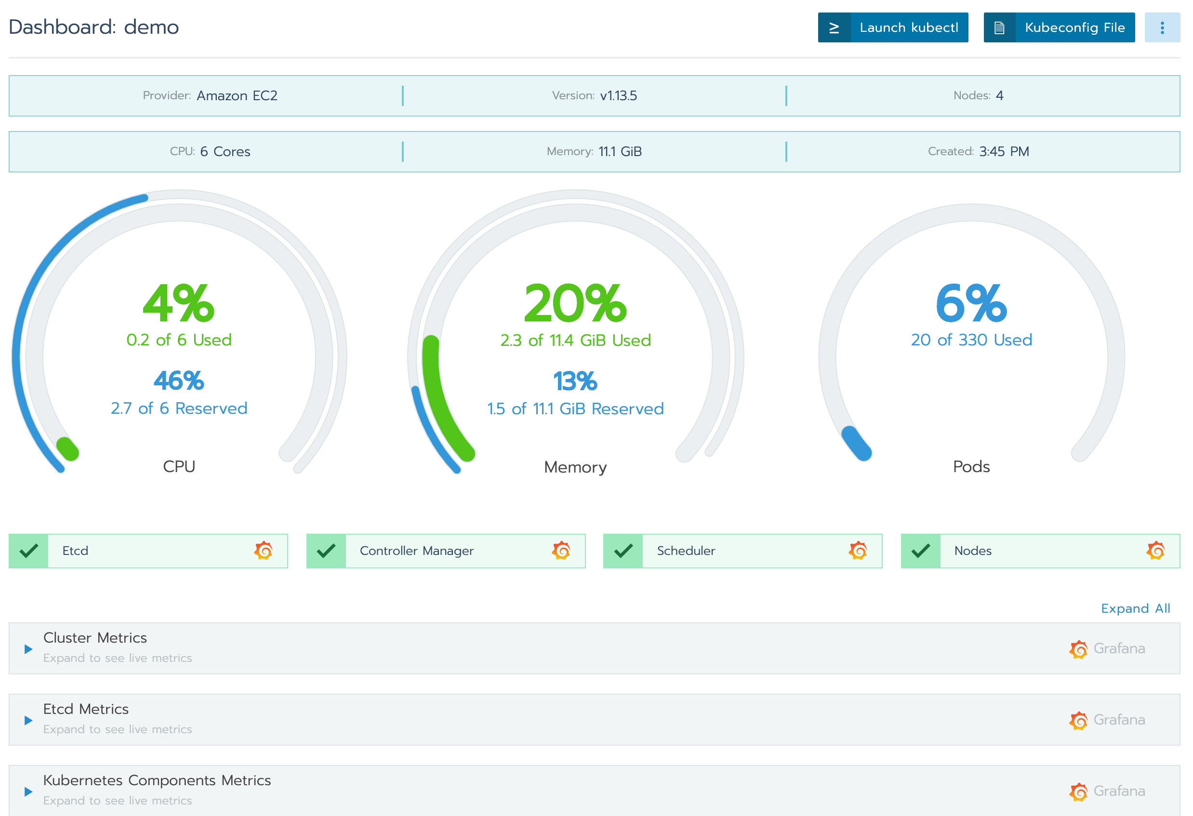Open Grafana metrics for Nodes

point(1155,551)
